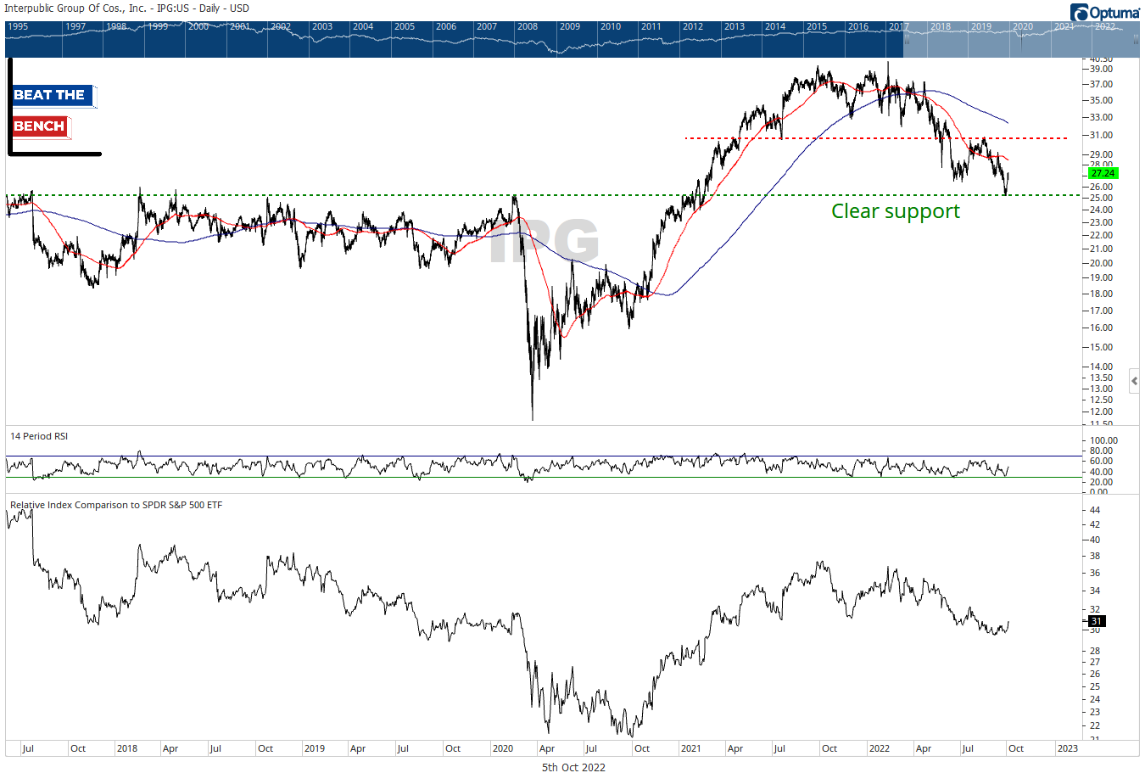1145x784 pixels.
Task: Click the 100.00 RSI axis label
Action: coord(1104,440)
